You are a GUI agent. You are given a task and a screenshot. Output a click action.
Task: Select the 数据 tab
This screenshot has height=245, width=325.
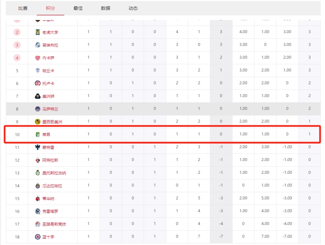coord(106,8)
